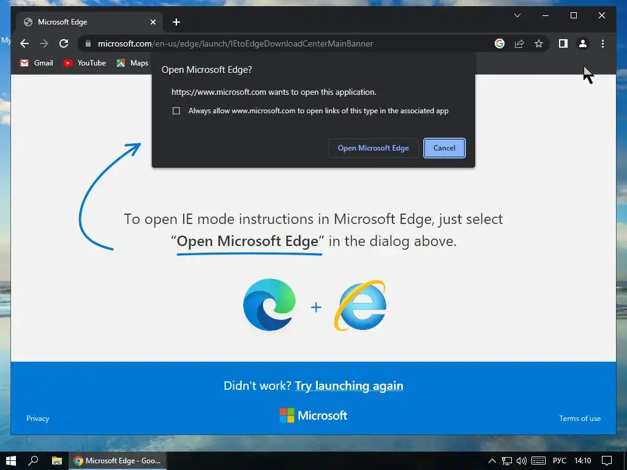Open the volume control tray icon
This screenshot has width=627, height=470.
[522, 461]
